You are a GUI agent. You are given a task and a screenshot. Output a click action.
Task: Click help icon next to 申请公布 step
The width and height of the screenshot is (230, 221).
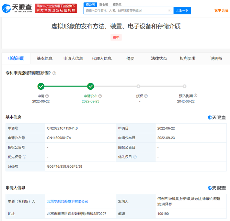[x=100, y=96]
